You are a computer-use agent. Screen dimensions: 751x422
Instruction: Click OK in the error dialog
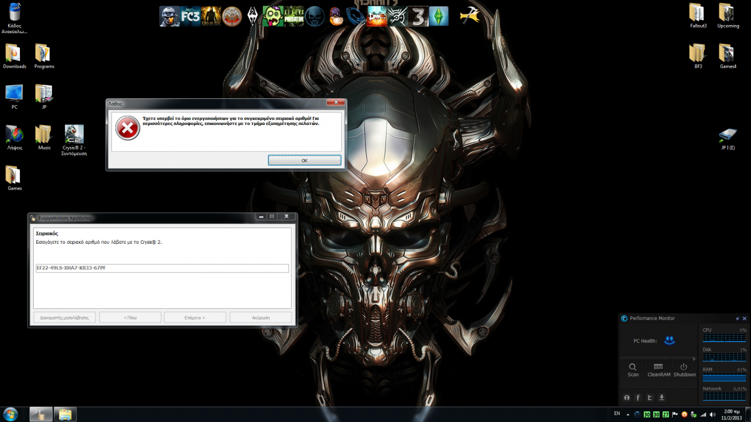(304, 161)
